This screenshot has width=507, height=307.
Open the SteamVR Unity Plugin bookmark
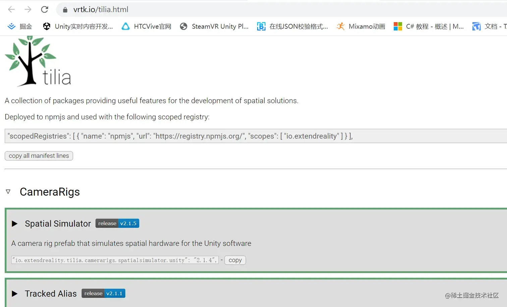(x=214, y=26)
